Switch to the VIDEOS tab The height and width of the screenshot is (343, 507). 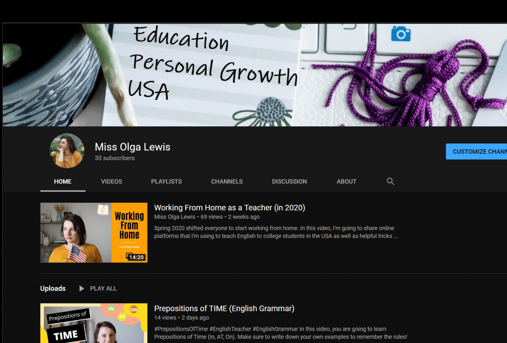point(111,181)
